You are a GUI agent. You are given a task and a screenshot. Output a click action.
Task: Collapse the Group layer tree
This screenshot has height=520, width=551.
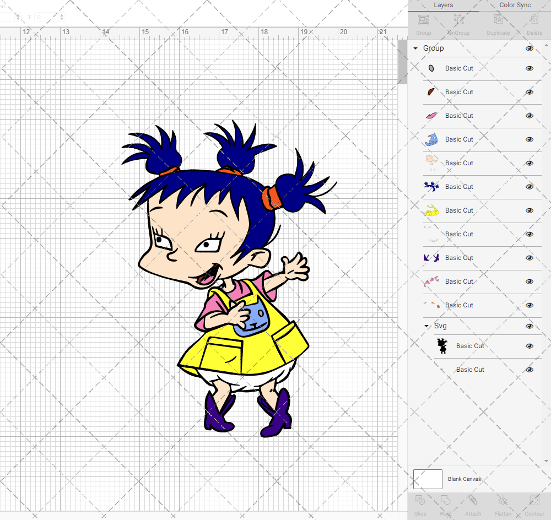415,48
